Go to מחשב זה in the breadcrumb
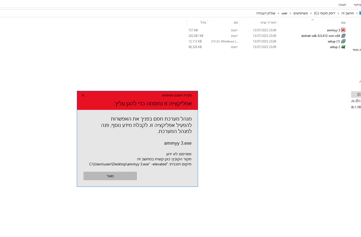The width and height of the screenshot is (361, 237). pyautogui.click(x=347, y=13)
